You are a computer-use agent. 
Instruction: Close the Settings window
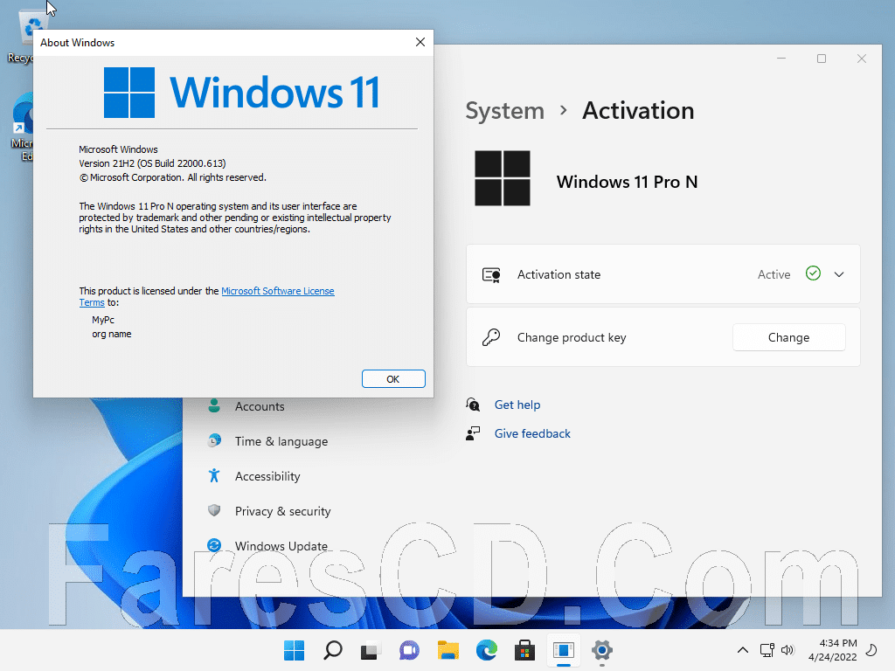(x=862, y=59)
